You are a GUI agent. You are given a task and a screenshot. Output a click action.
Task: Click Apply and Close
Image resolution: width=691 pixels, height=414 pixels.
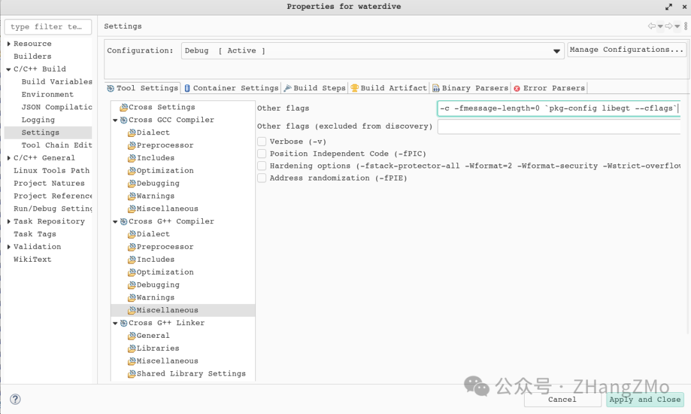[x=645, y=399]
